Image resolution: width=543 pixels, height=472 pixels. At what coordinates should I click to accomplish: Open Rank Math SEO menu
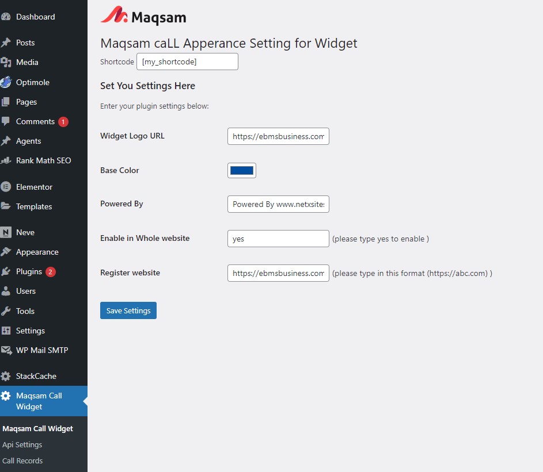44,160
